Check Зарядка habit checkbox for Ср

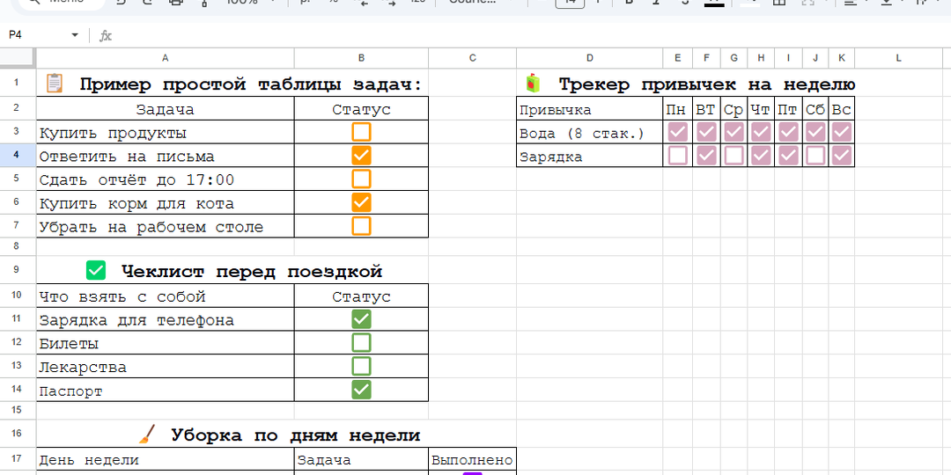click(x=734, y=156)
